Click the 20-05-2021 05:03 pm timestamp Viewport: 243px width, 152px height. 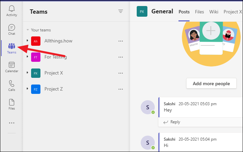point(198,104)
